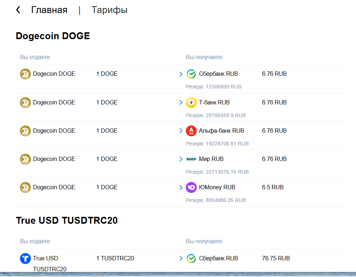Click the Dogecoin DOGE label in the Сбербанк row

(x=54, y=74)
